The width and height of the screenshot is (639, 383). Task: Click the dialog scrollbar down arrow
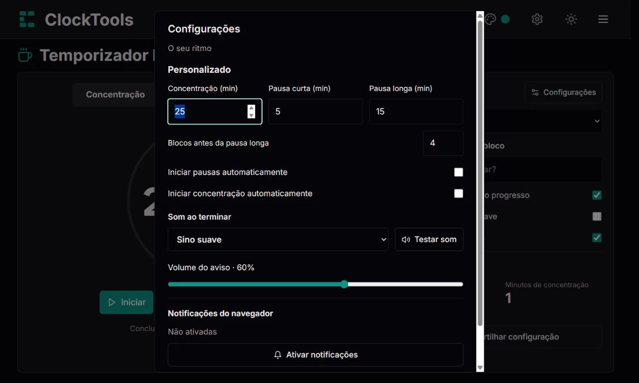480,368
